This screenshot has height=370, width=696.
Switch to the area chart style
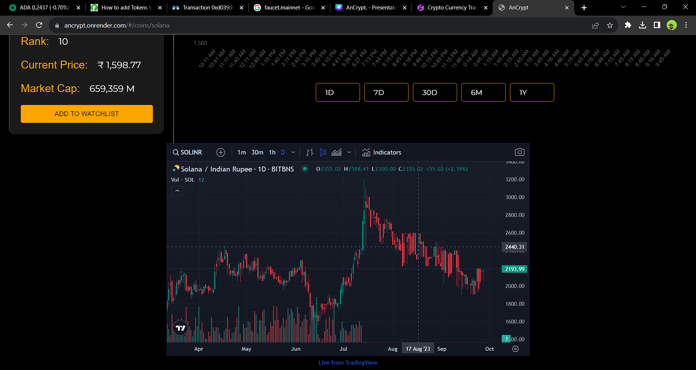[336, 152]
